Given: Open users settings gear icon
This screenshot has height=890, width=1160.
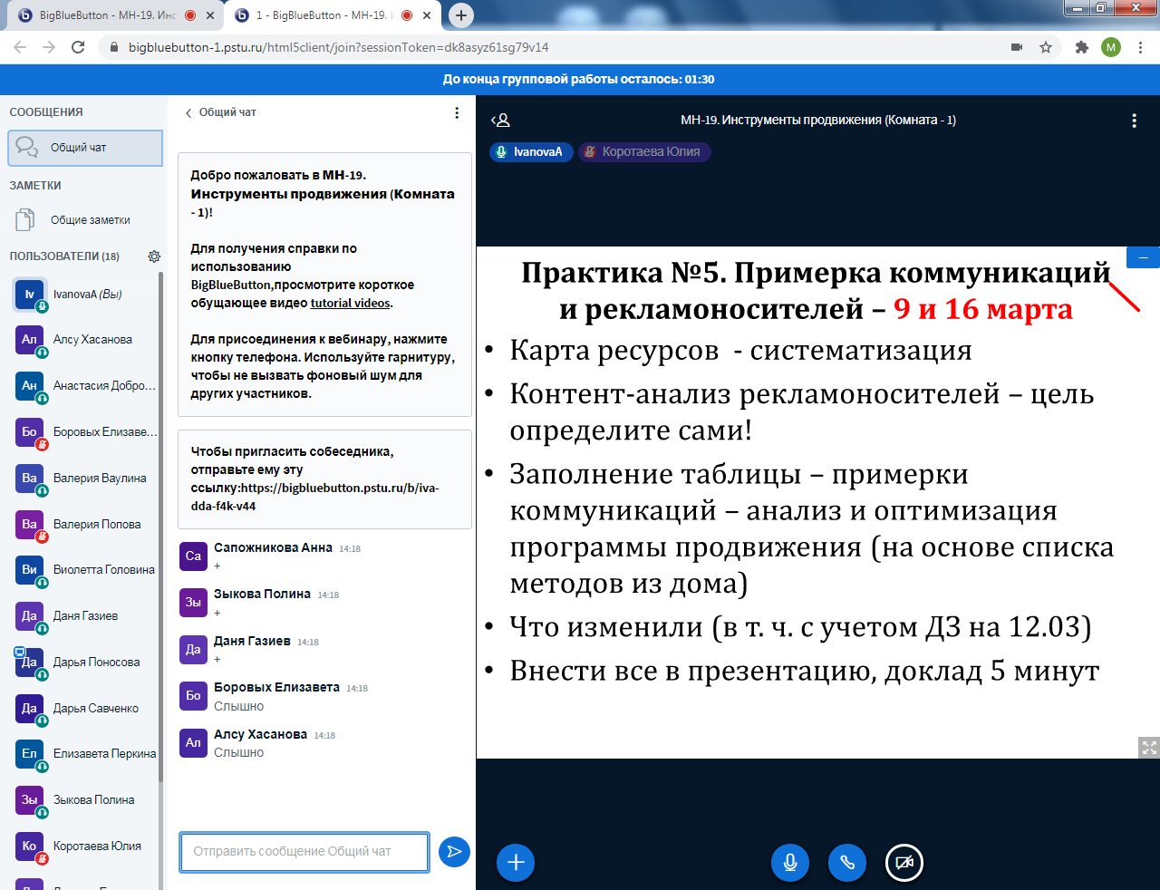Looking at the screenshot, I should (x=154, y=256).
